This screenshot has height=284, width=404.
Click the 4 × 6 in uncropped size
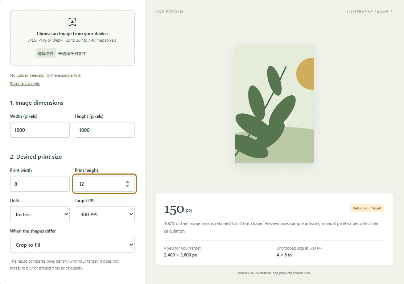coord(284,255)
